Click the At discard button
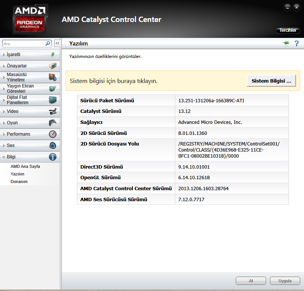The height and width of the screenshot is (291, 304). pos(251,281)
